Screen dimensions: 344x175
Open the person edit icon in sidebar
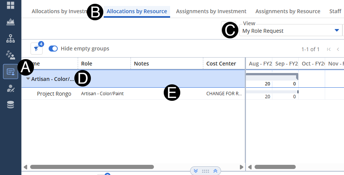pos(11,88)
